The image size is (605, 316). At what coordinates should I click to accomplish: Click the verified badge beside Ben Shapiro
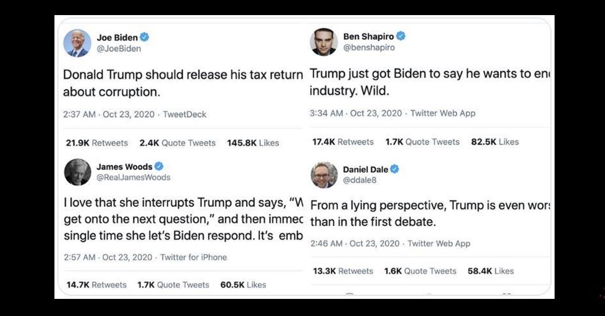pos(401,36)
